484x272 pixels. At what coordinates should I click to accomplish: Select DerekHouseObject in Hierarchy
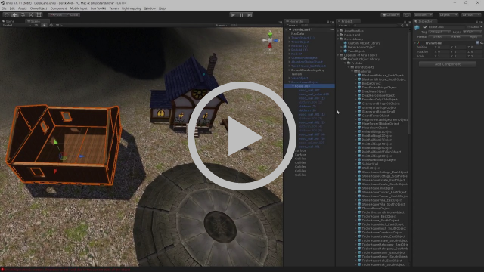(305, 82)
